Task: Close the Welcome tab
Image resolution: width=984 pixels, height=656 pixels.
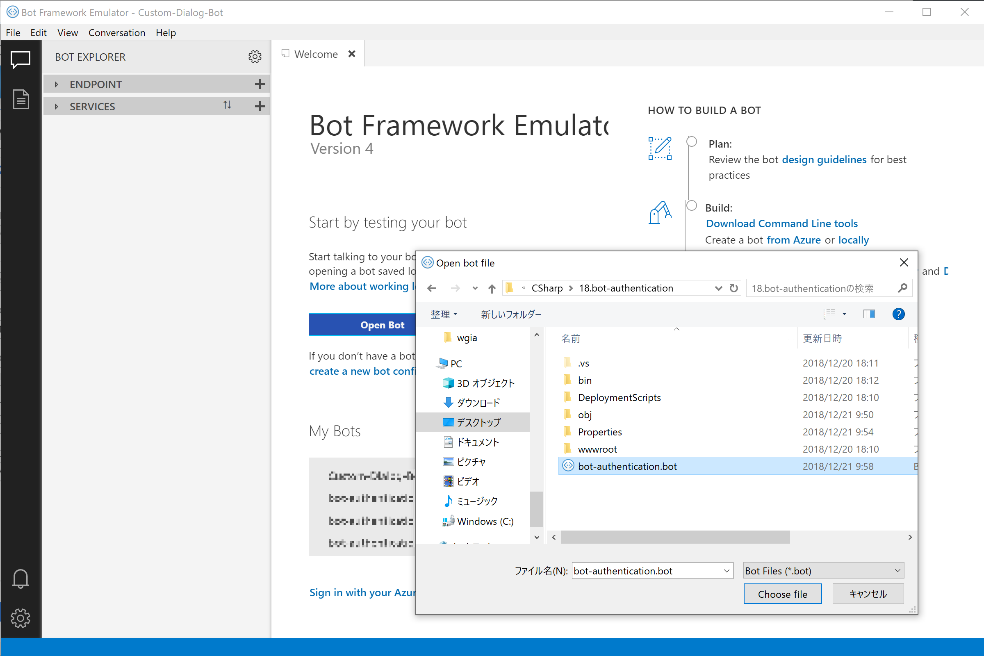Action: click(x=352, y=54)
